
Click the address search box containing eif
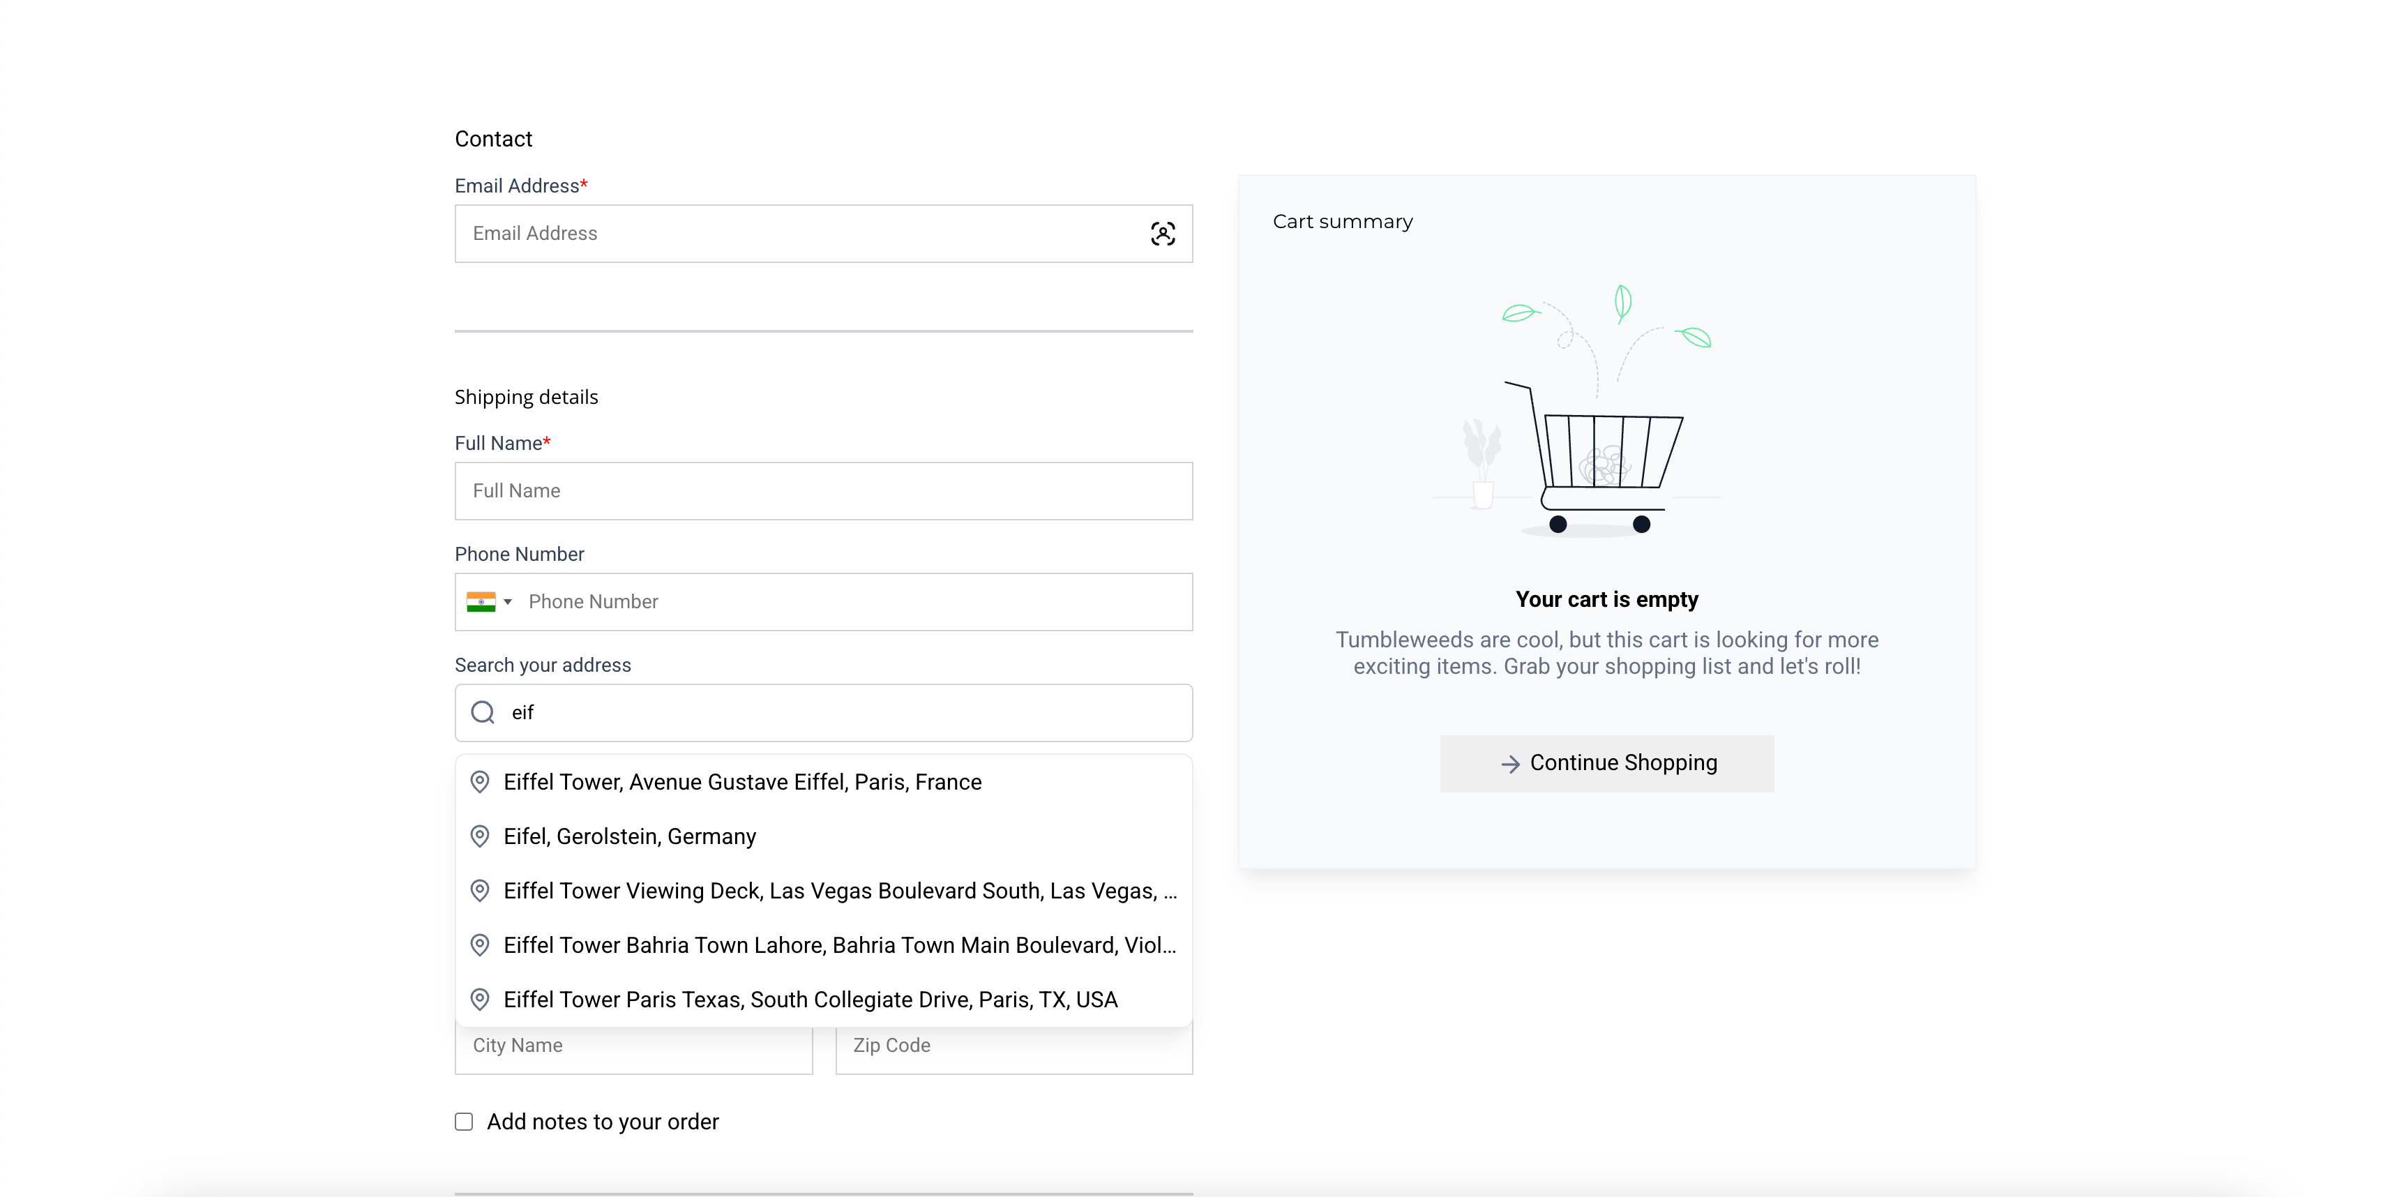tap(840, 712)
